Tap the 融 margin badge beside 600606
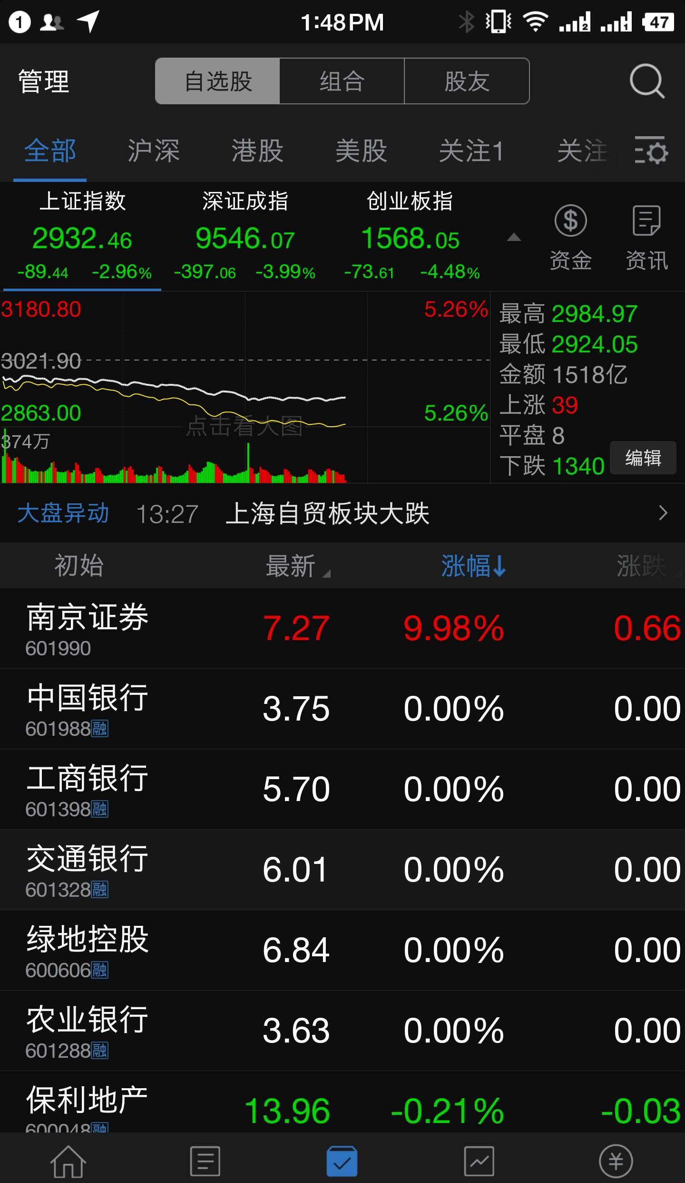 [x=100, y=970]
